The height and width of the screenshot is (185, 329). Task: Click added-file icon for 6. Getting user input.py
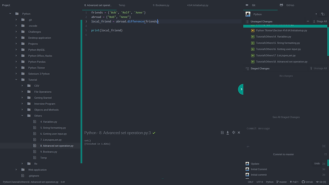[252, 49]
